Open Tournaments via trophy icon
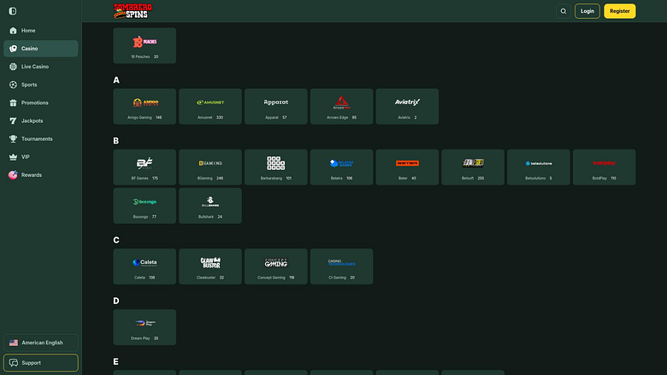Screen dimensions: 667x375 pos(13,139)
